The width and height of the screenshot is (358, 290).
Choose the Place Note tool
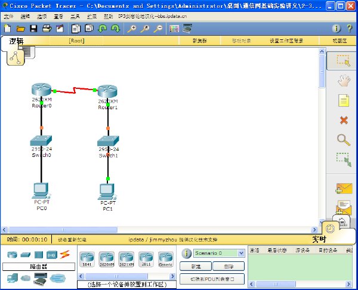pyautogui.click(x=344, y=100)
